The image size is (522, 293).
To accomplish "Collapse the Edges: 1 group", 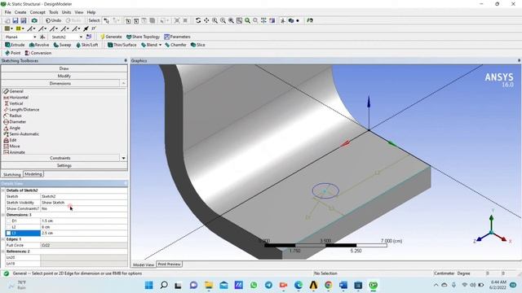I will [3, 239].
